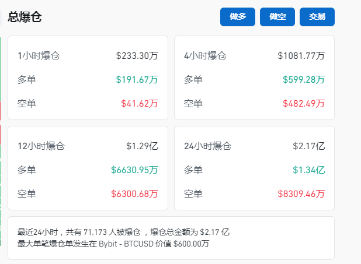Click the $6300.68万 short value
Screen dimensions: 361x264
[x=134, y=193]
